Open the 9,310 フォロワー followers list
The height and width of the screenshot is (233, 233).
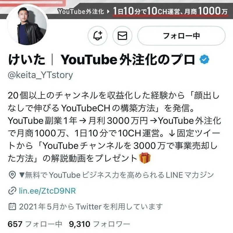(x=99, y=224)
